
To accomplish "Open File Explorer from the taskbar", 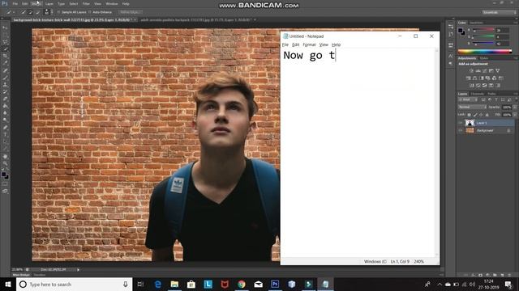I will (174, 284).
